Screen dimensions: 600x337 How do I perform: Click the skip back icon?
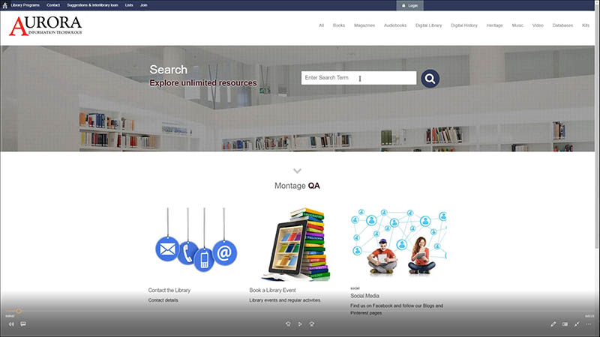pos(288,324)
